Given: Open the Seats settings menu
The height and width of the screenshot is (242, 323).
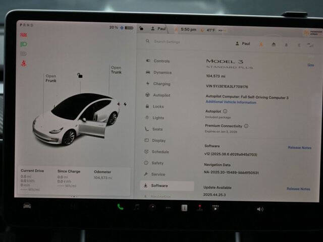Looking at the screenshot, I should click(154, 129).
